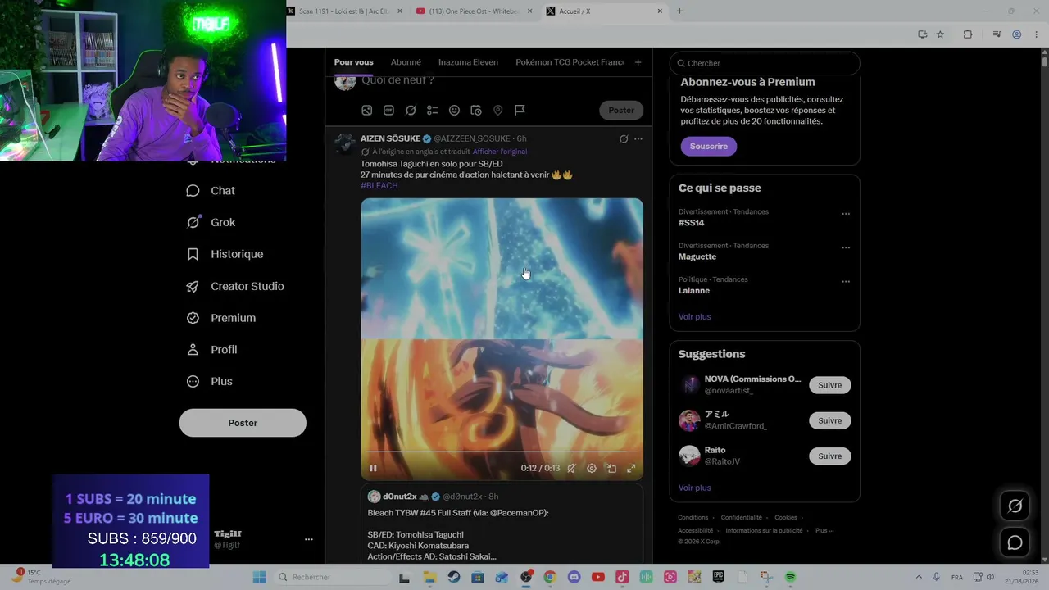Schedule the post with the calendar icon

pyautogui.click(x=476, y=111)
